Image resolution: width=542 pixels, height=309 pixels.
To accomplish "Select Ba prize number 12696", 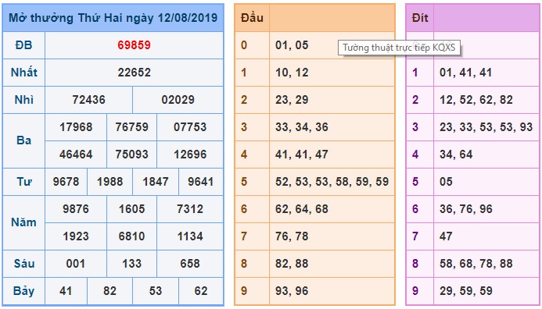I will tap(190, 154).
